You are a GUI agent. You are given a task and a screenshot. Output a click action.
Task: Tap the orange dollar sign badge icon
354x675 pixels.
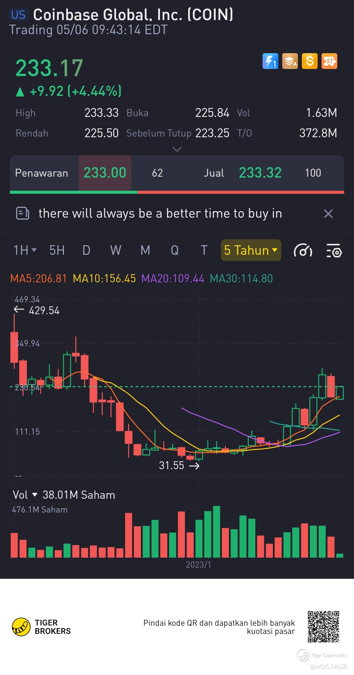(x=310, y=61)
